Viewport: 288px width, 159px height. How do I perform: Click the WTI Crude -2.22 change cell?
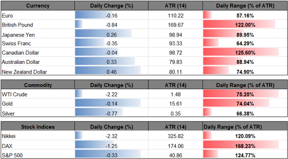point(111,94)
